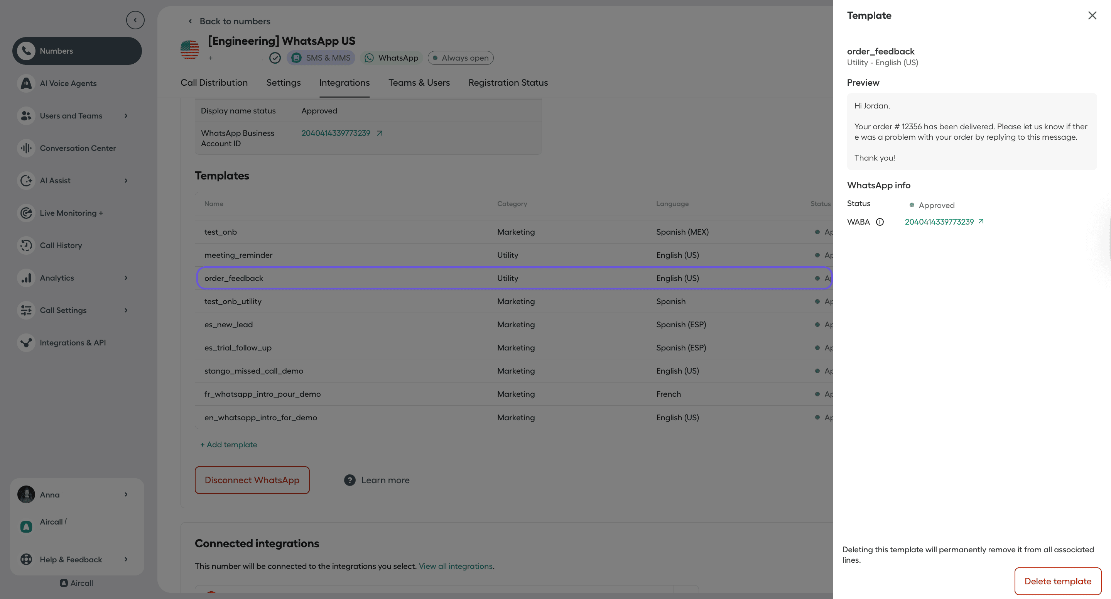This screenshot has height=599, width=1111.
Task: Expand the Call Settings chevron
Action: [126, 310]
